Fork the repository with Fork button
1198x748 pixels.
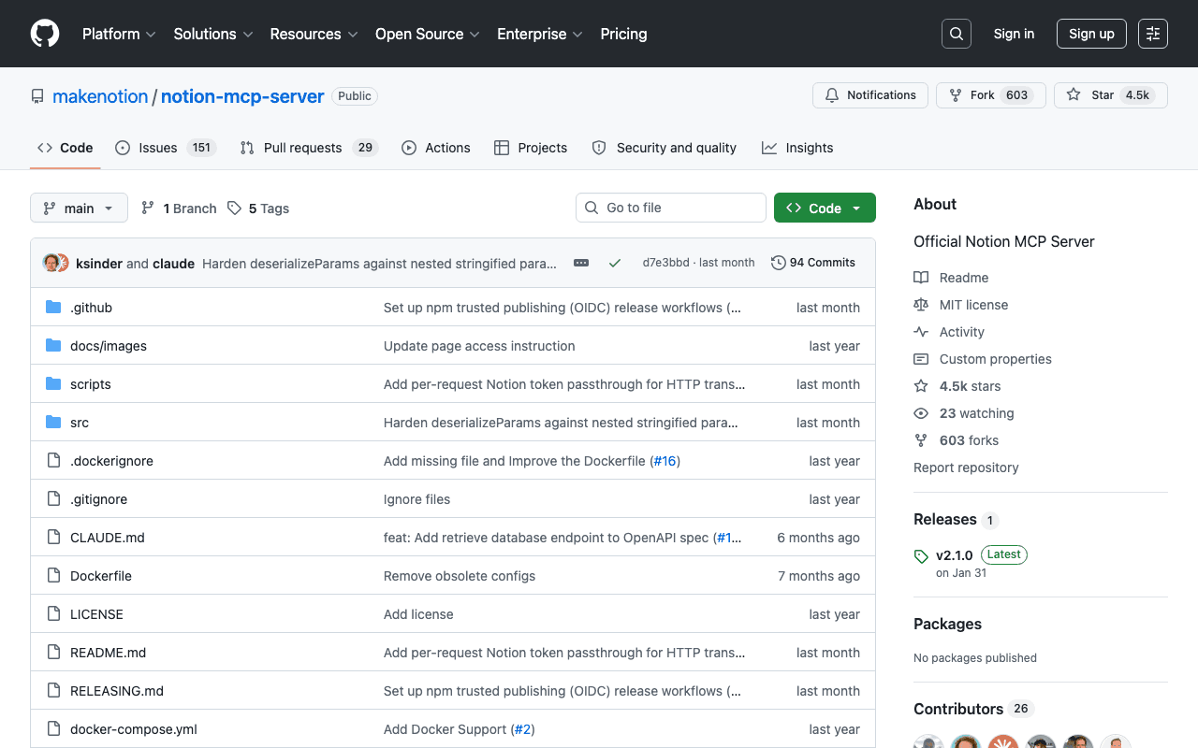point(990,95)
